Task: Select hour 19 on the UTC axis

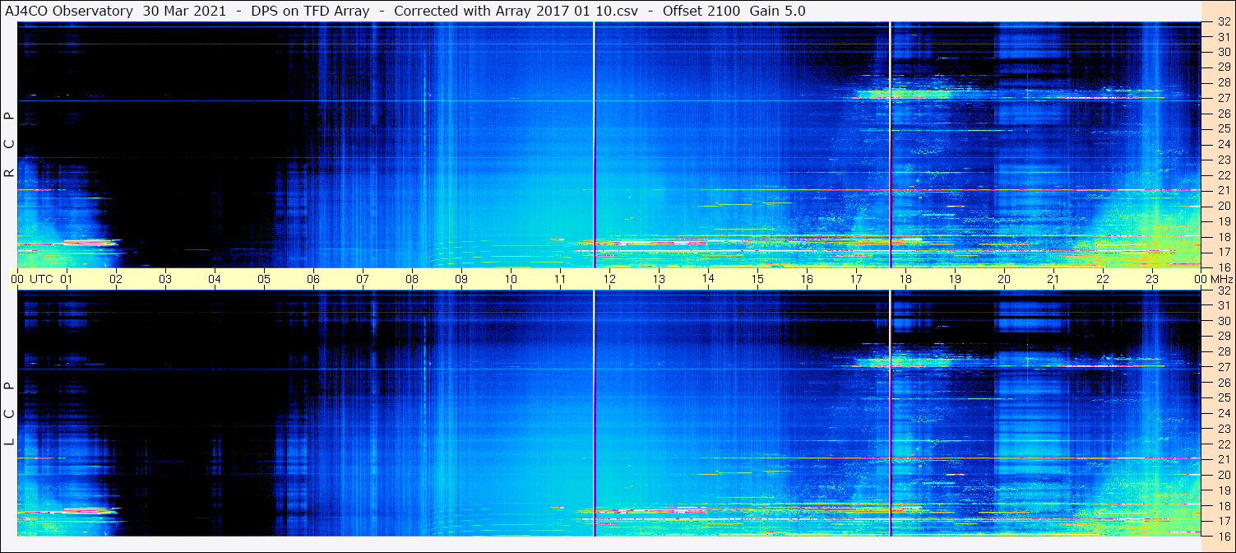Action: tap(955, 279)
